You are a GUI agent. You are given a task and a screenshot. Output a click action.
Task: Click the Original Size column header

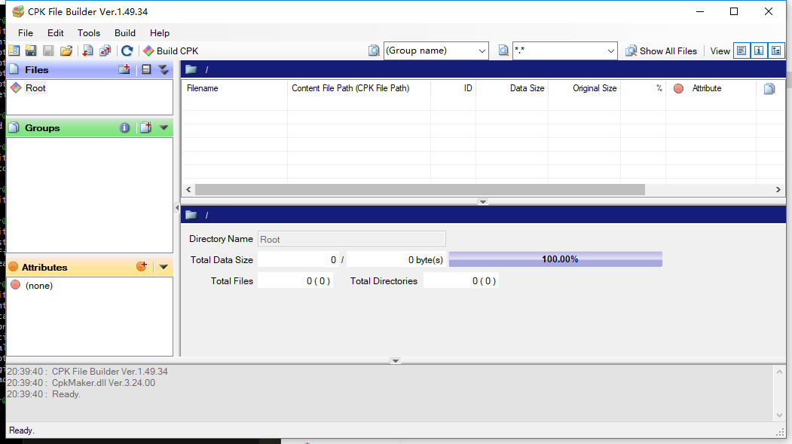[585, 88]
